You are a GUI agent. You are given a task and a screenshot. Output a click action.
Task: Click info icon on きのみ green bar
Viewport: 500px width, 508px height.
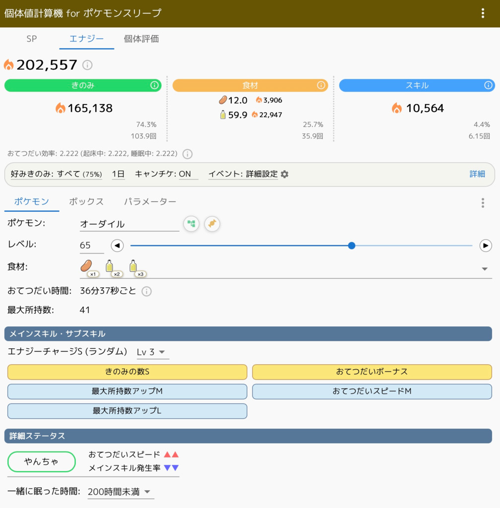[154, 85]
